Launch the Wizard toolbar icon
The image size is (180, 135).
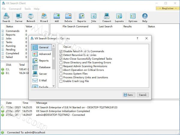(44, 17)
